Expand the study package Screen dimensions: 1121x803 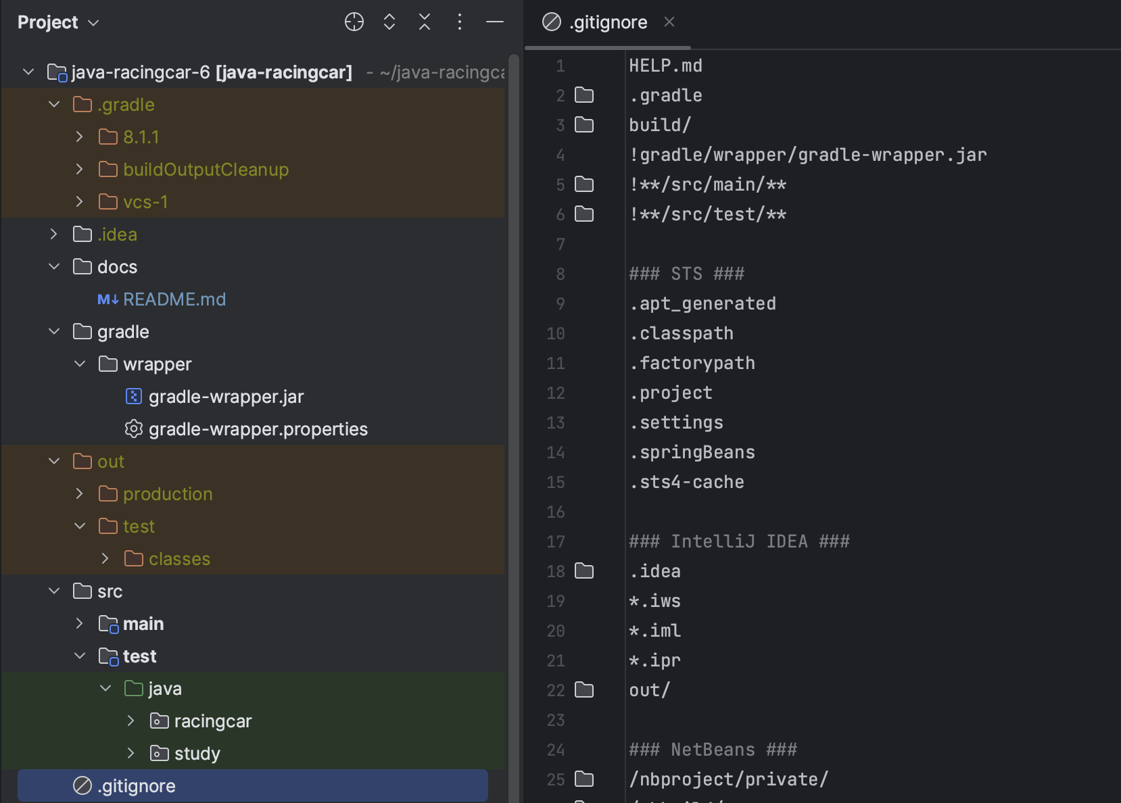pos(131,753)
